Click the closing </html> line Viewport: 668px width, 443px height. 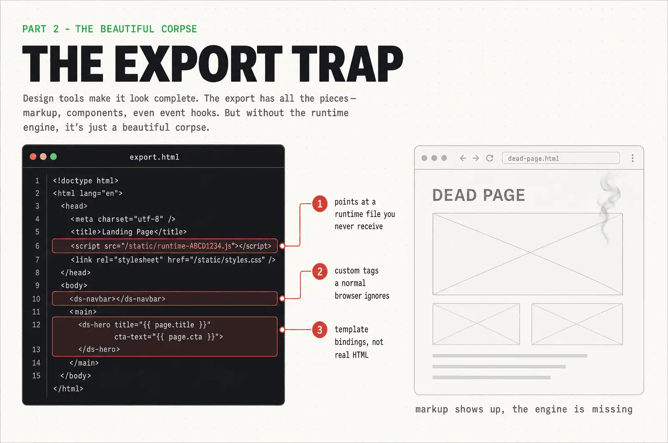pos(68,388)
